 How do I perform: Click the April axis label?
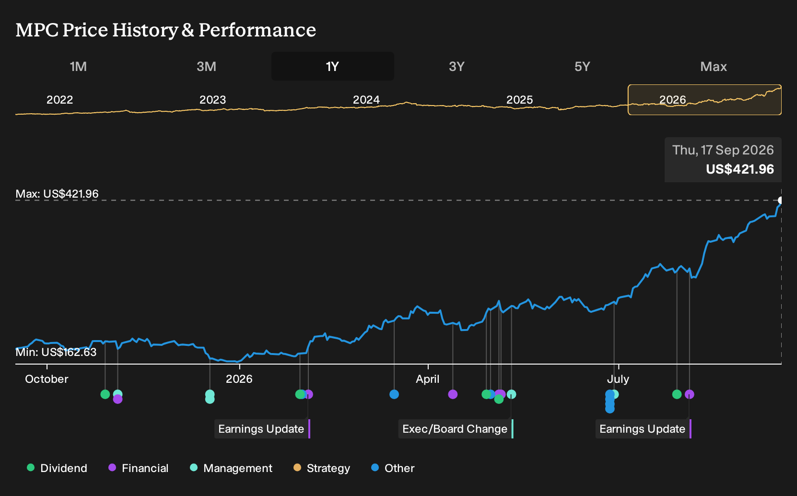tap(427, 379)
